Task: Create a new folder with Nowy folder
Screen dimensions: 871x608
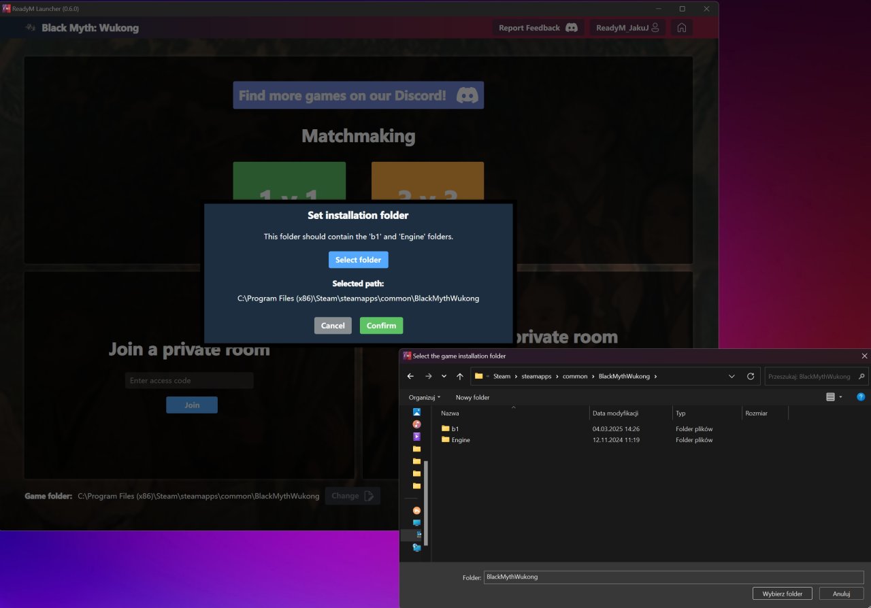Action: pos(472,397)
